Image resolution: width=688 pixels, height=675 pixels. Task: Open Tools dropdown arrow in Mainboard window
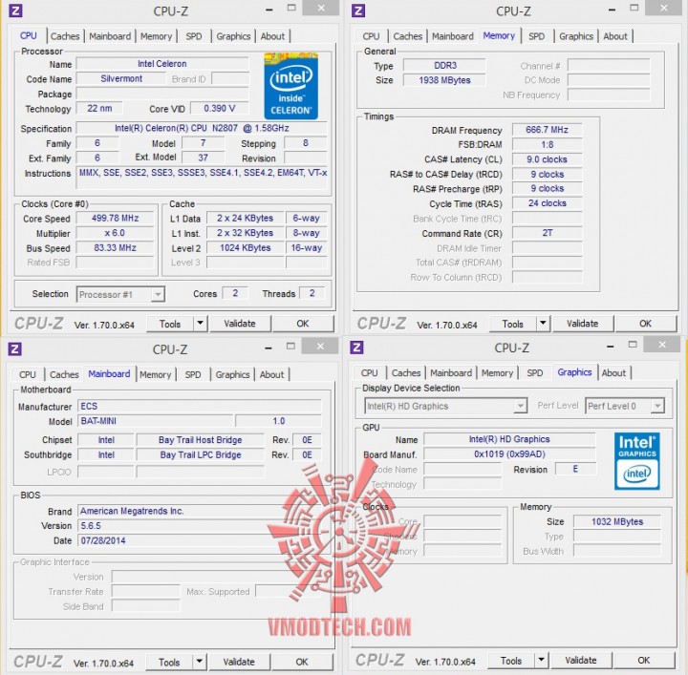(x=199, y=662)
